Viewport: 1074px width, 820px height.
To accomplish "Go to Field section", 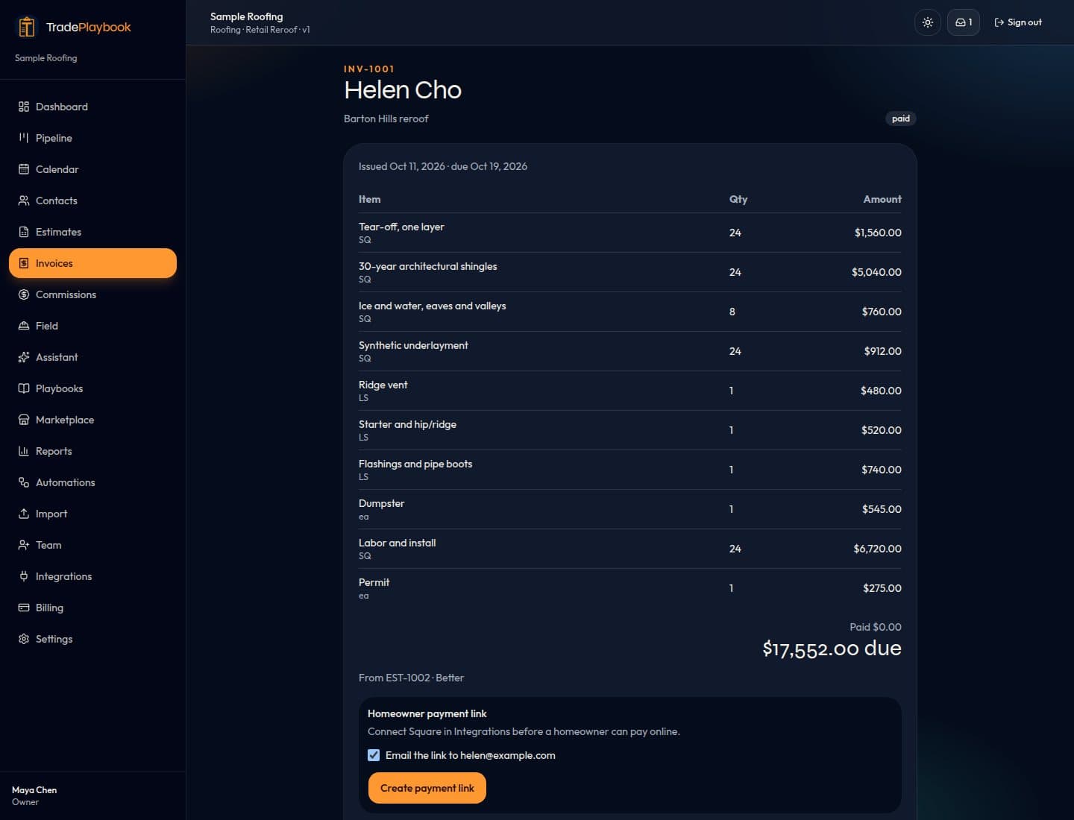I will click(x=92, y=326).
